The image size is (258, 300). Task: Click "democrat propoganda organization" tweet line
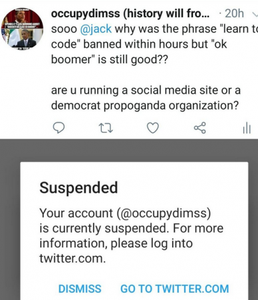(145, 105)
